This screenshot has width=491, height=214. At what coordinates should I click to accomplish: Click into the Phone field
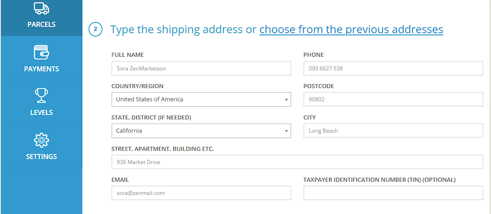(x=393, y=68)
